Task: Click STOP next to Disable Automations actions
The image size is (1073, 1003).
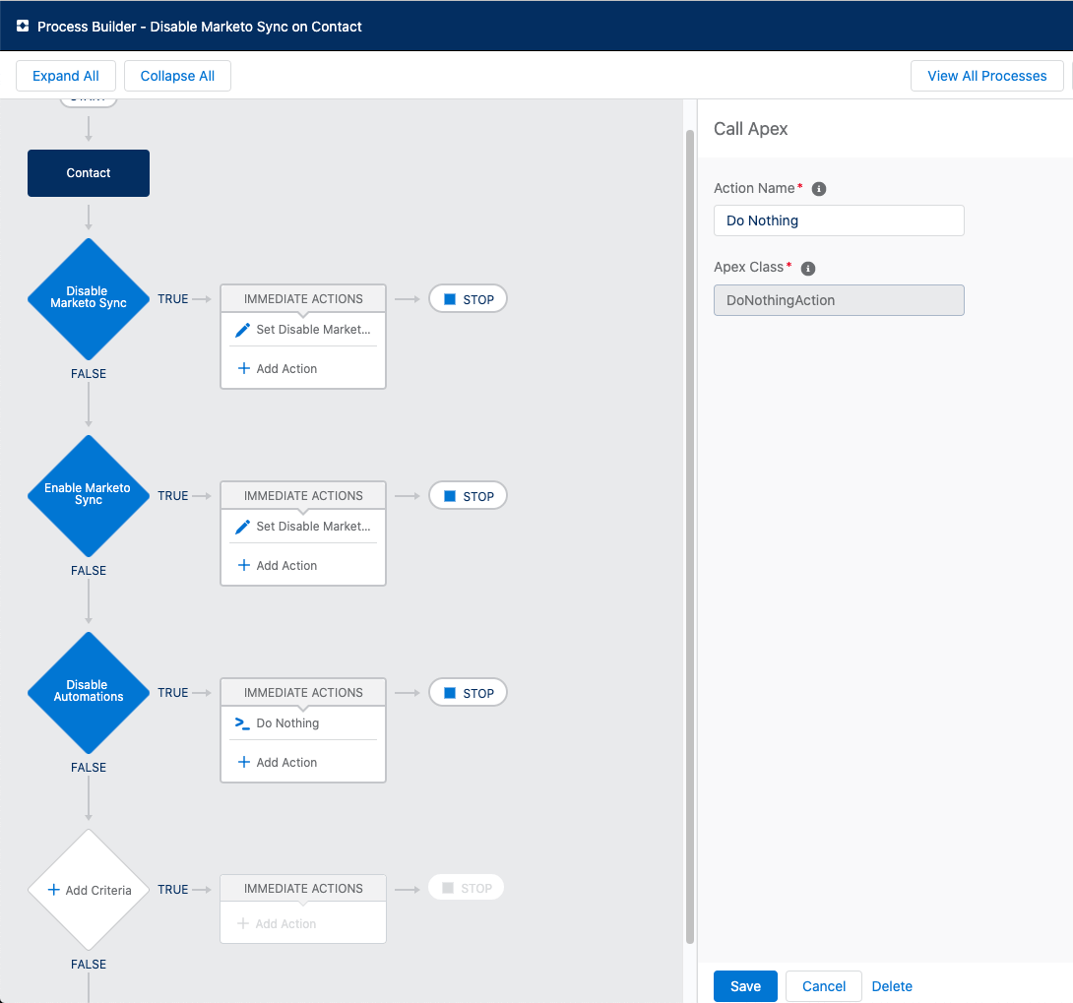Action: (469, 693)
